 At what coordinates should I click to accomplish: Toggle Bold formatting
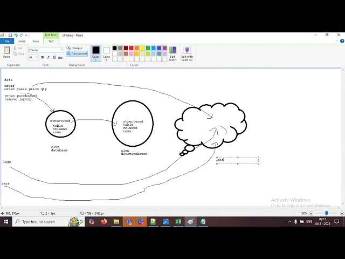(x=43, y=57)
